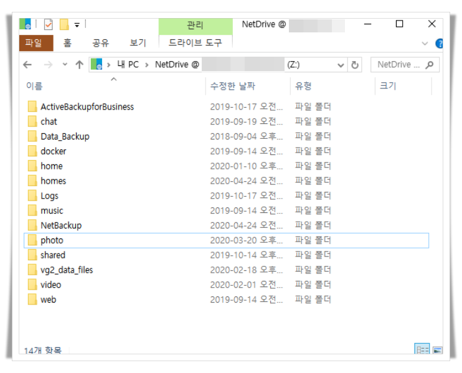
Task: Switch to the 보기 ribbon tab
Action: [138, 43]
